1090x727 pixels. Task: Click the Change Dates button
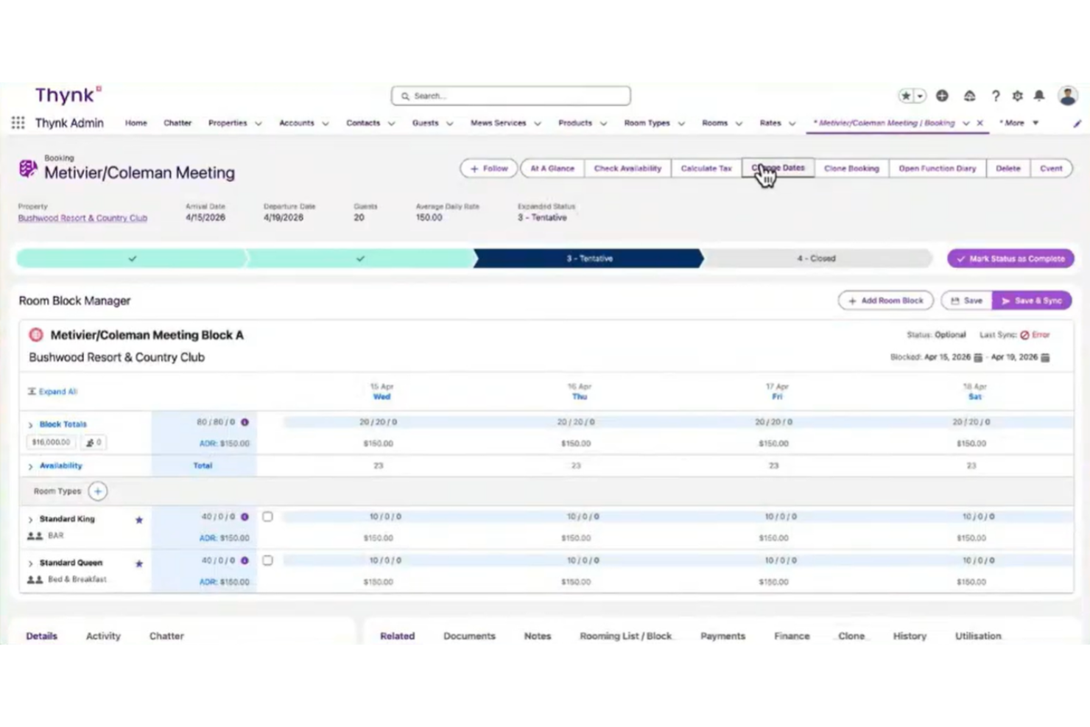click(778, 168)
